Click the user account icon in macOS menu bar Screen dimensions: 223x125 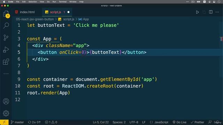pos(209,2)
